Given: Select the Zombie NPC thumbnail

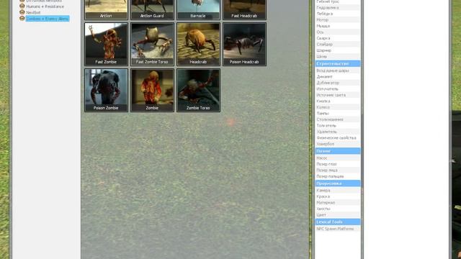Looking at the screenshot, I should click(152, 90).
